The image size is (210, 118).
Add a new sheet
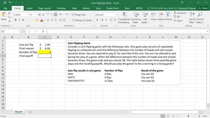coord(30,112)
